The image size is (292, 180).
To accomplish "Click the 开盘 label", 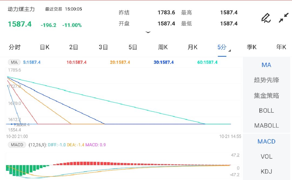I will click(x=124, y=24).
